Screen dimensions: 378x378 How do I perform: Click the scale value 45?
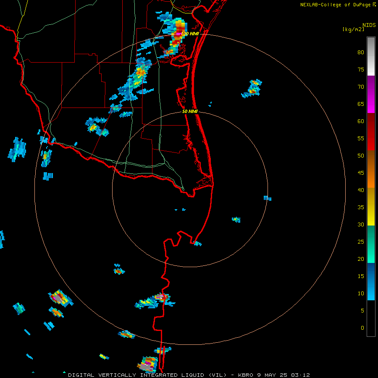[x=361, y=173]
